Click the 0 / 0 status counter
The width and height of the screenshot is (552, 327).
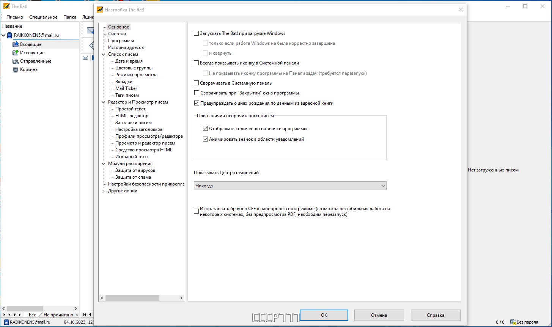coord(500,322)
